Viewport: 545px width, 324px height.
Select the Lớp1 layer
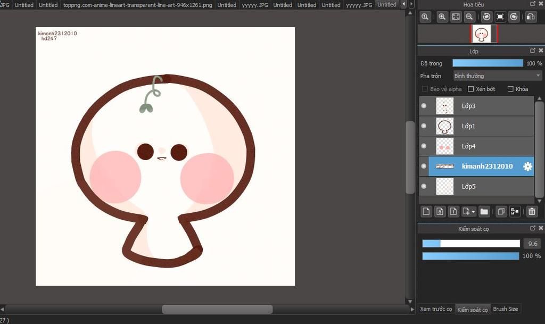click(x=476, y=126)
